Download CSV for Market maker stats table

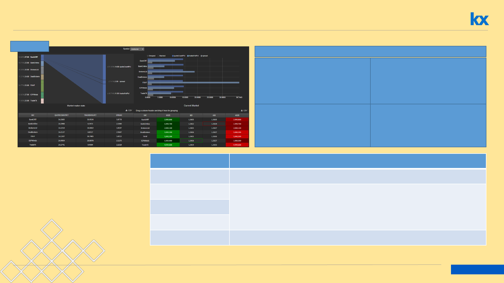coord(129,111)
